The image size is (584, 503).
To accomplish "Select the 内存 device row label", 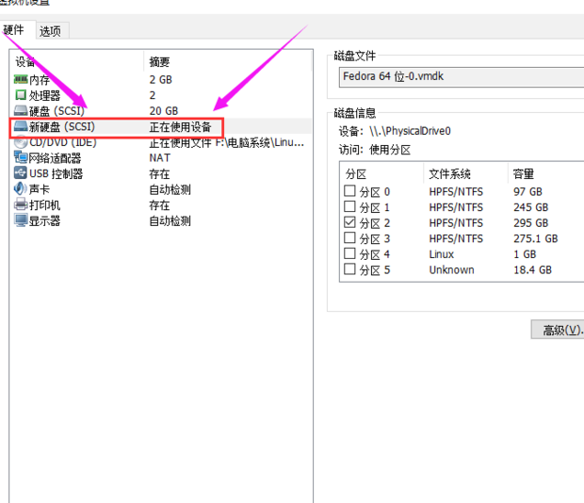I will (40, 80).
